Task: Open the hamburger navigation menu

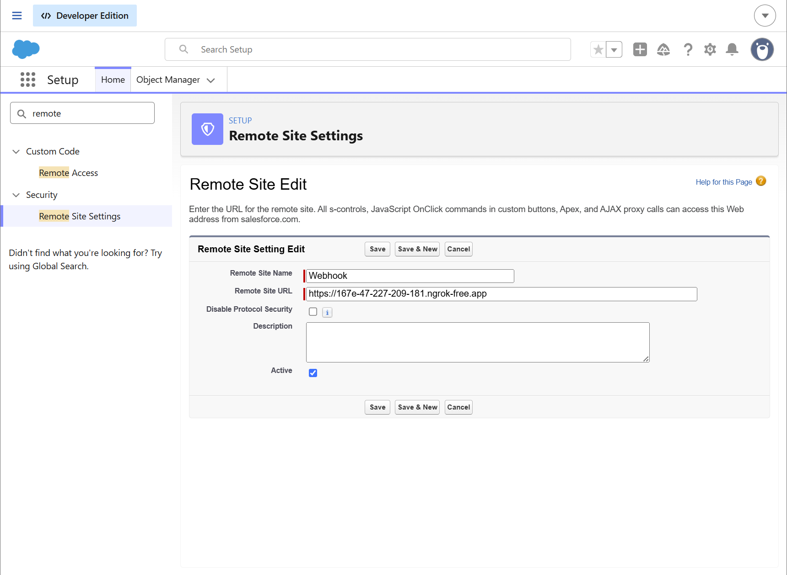Action: [x=17, y=16]
